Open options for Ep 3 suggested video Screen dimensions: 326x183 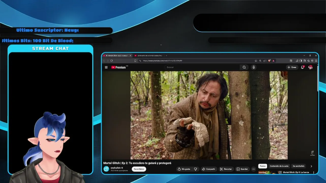click(x=314, y=173)
